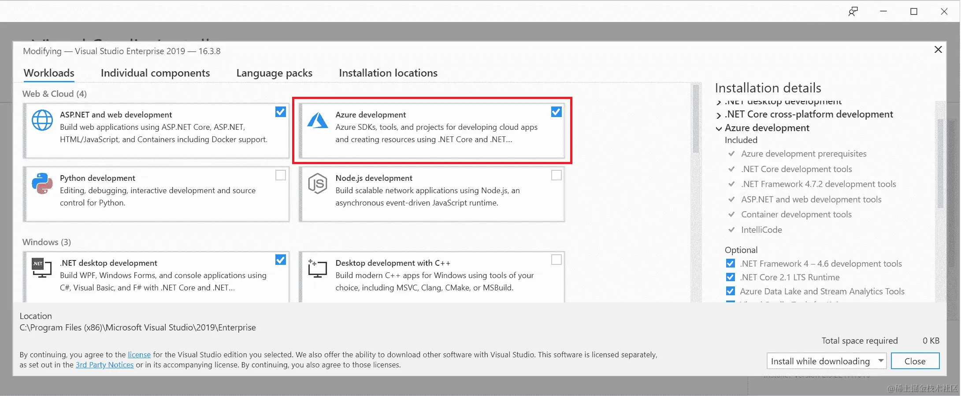This screenshot has width=961, height=396.
Task: Open Install while downloading dropdown arrow
Action: pyautogui.click(x=881, y=361)
